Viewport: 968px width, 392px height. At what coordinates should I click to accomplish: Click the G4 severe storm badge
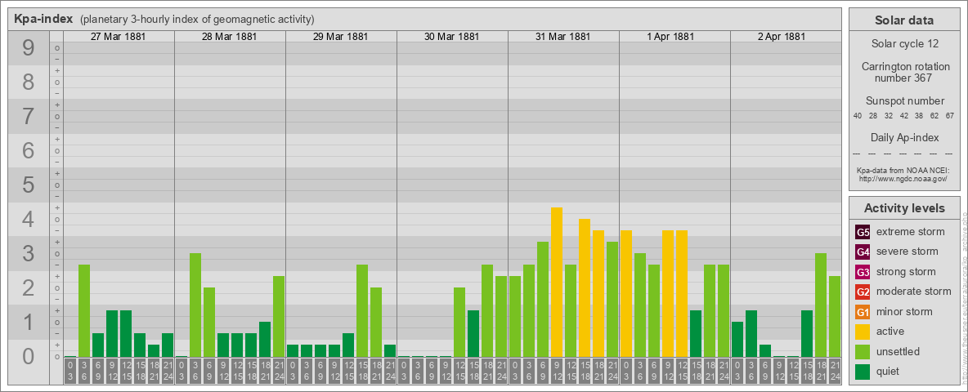[x=863, y=252]
